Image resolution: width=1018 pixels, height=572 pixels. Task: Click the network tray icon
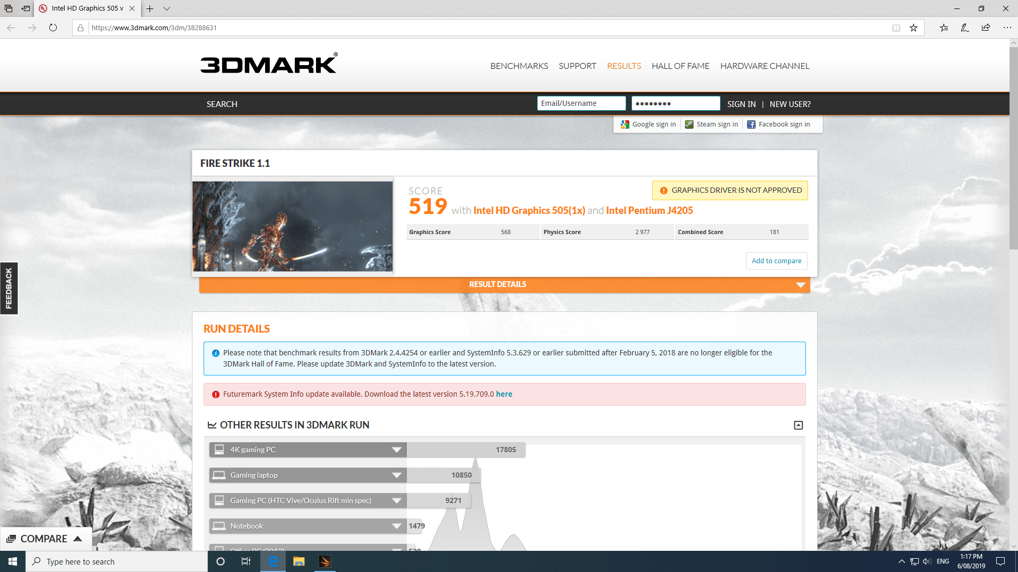tap(915, 561)
